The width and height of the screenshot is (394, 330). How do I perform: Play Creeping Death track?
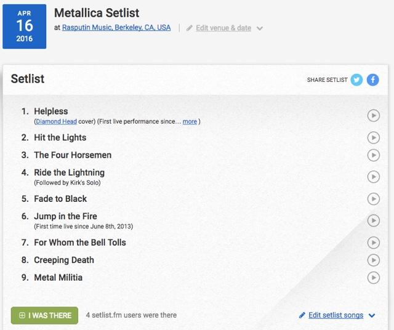click(373, 260)
